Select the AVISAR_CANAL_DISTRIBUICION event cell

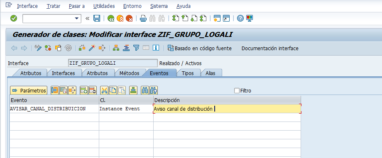tap(54, 109)
